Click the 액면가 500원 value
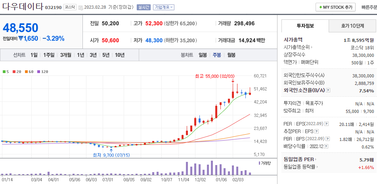Viewport: 377px width, 184px height. [356, 62]
